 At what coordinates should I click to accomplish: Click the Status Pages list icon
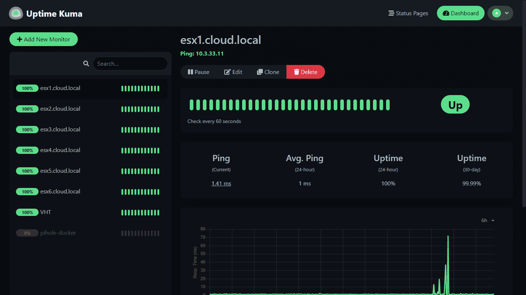coord(391,13)
